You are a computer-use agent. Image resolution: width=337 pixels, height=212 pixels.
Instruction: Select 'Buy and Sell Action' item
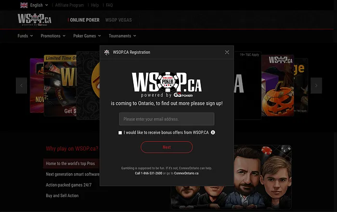62,196
